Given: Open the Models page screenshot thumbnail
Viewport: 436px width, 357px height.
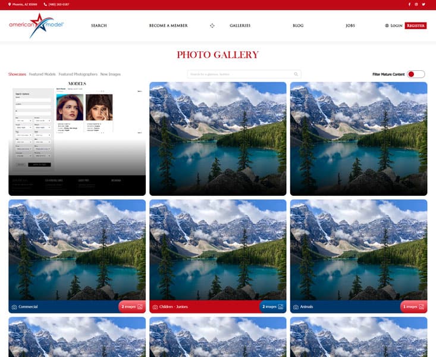Looking at the screenshot, I should [77, 139].
